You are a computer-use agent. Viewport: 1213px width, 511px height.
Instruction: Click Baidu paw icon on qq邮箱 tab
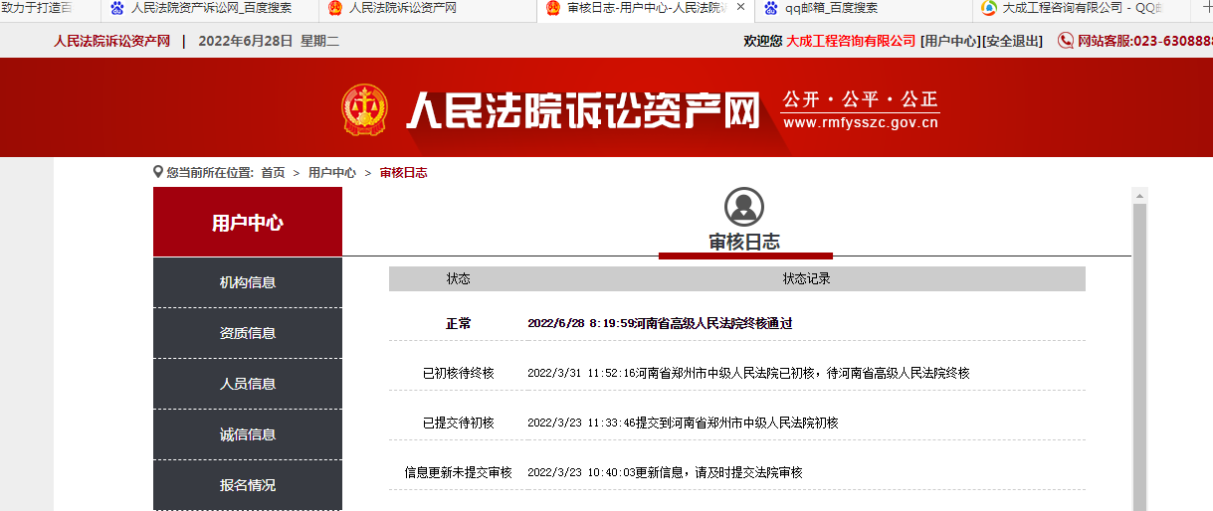[x=771, y=8]
